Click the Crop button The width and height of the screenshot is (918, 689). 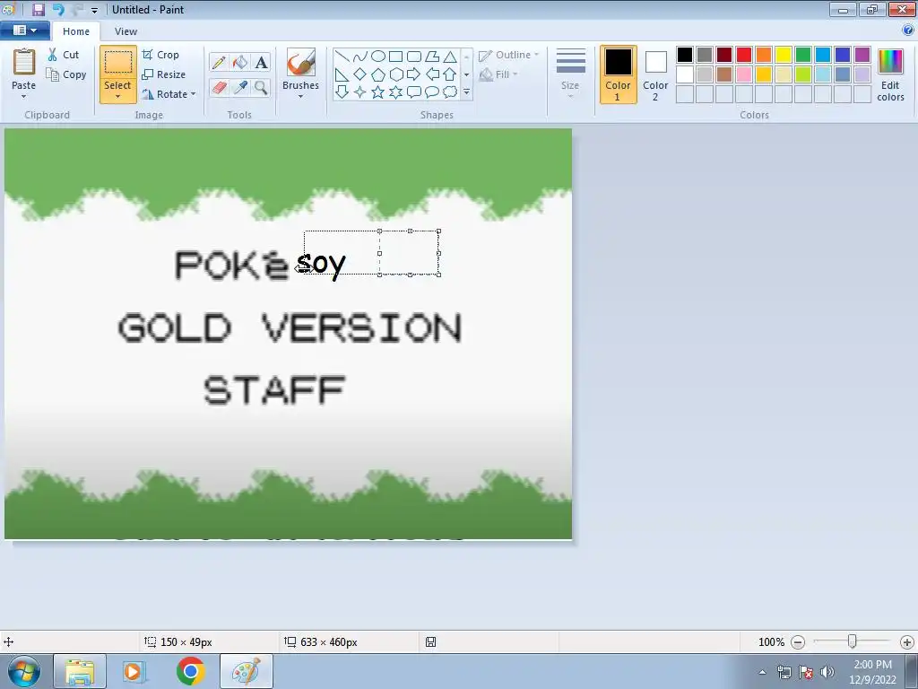[x=160, y=55]
